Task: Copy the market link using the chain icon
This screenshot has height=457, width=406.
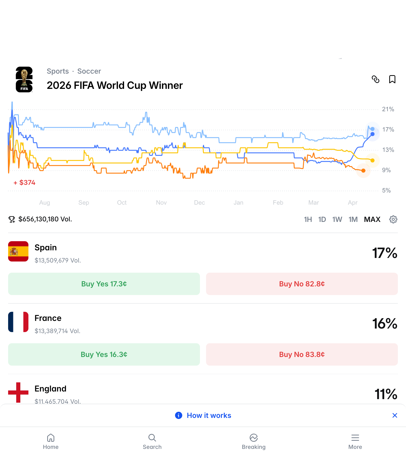Action: [x=376, y=79]
